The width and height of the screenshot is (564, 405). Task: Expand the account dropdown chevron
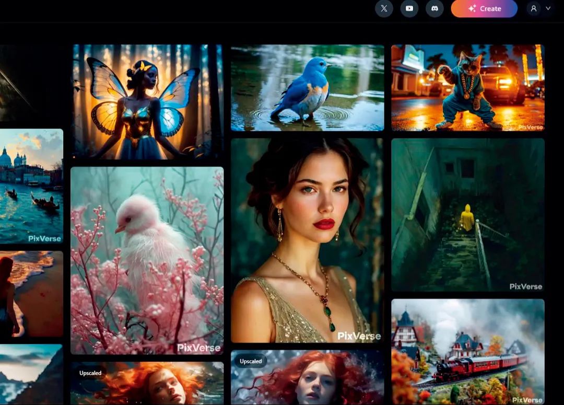[548, 8]
